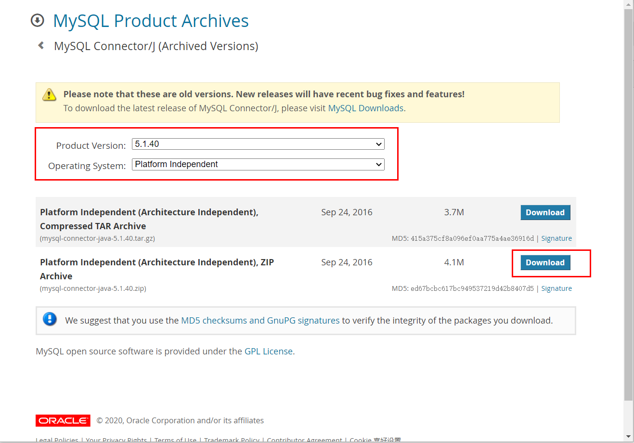Click the download circle icon beside MySQL Product Archives

coord(37,21)
